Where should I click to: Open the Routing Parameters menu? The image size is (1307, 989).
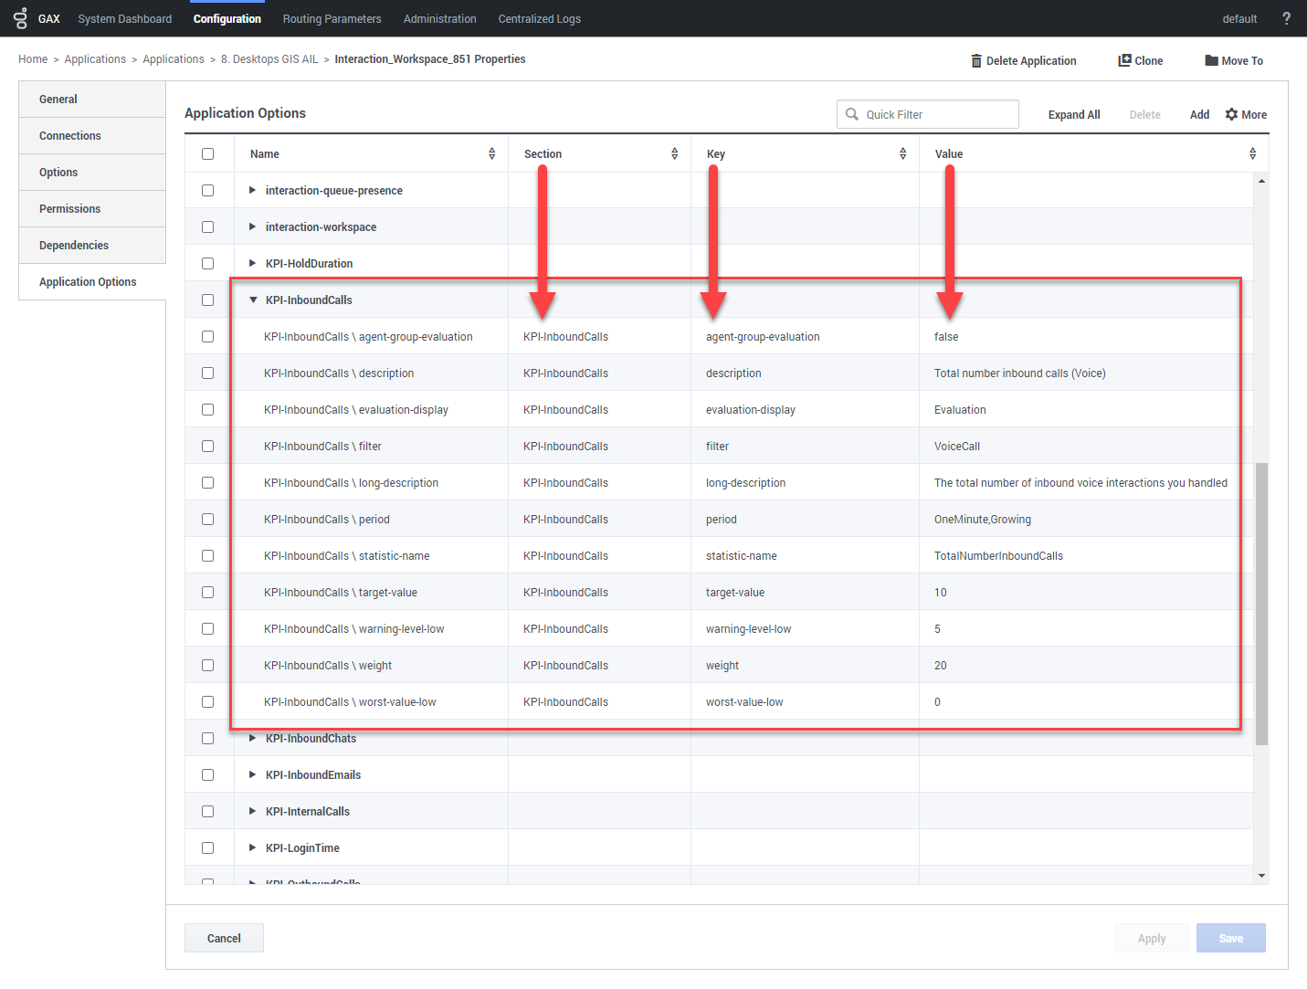[332, 18]
